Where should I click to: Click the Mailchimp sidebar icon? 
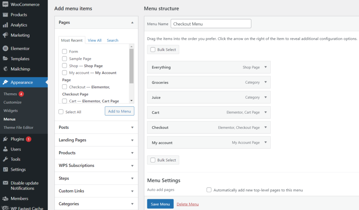5,69
